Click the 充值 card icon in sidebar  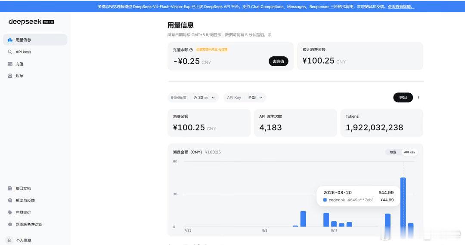coord(10,64)
